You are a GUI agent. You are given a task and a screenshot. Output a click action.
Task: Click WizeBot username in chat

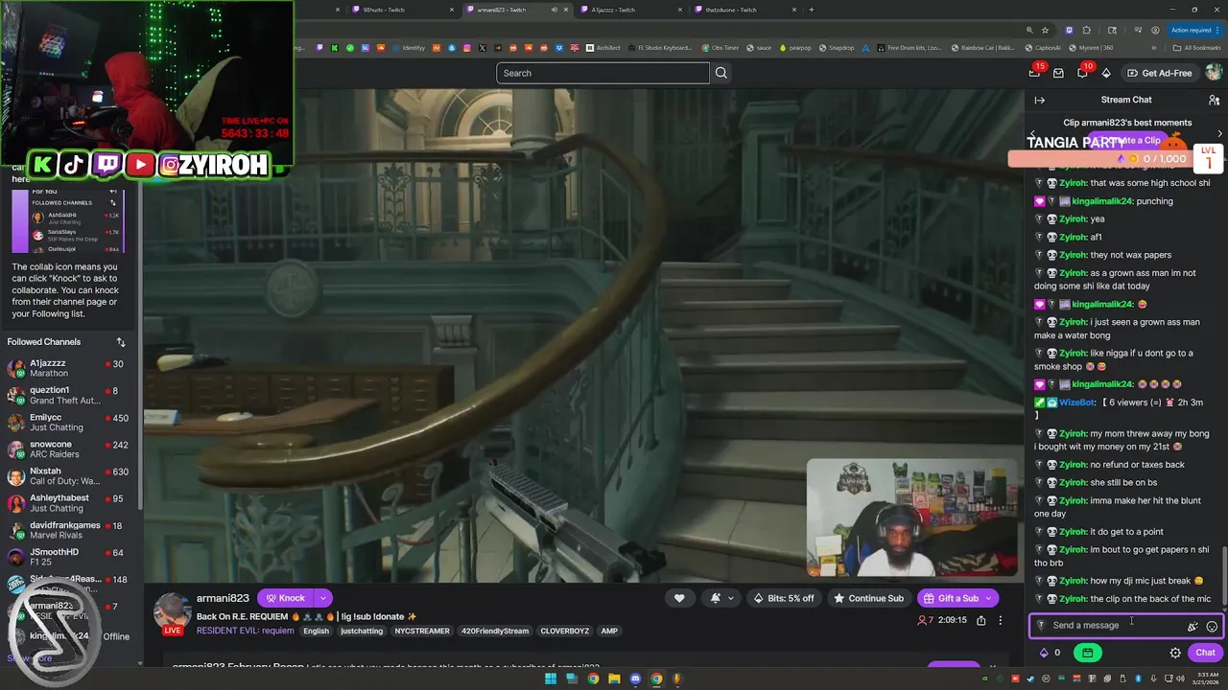[1077, 402]
